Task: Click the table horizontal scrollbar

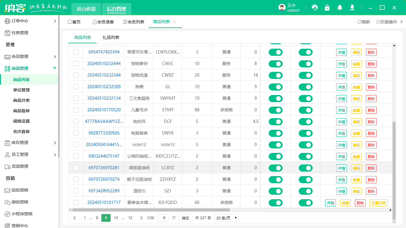Action: pyautogui.click(x=151, y=210)
